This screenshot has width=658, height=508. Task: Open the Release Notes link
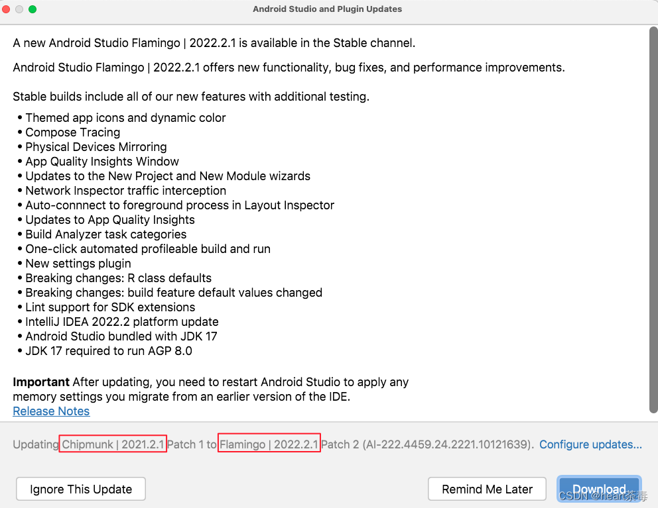pos(51,411)
